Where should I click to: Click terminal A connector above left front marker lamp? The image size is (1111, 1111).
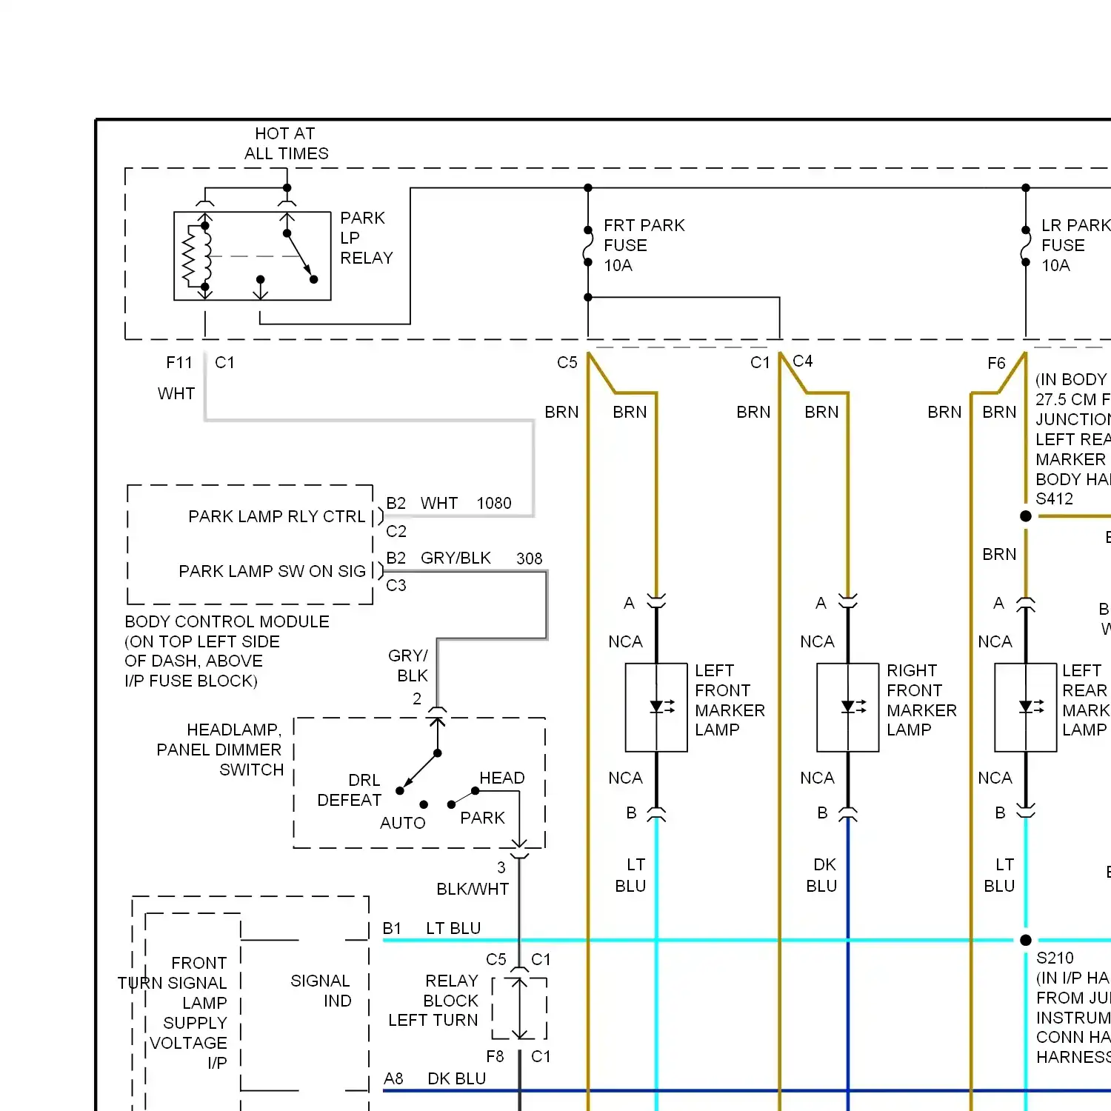[x=656, y=601]
